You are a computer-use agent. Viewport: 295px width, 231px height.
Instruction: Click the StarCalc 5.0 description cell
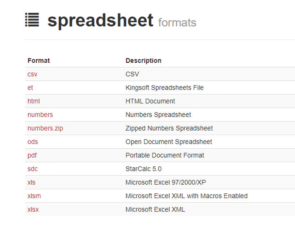click(x=143, y=169)
